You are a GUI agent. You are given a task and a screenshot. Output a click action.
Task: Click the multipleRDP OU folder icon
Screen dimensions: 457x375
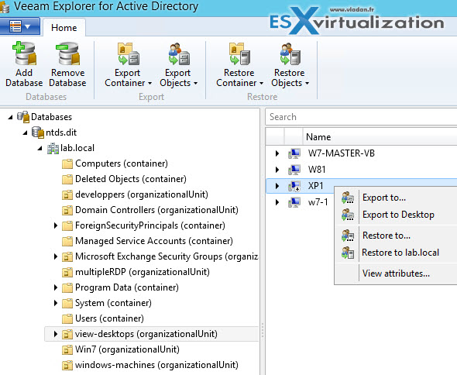67,272
